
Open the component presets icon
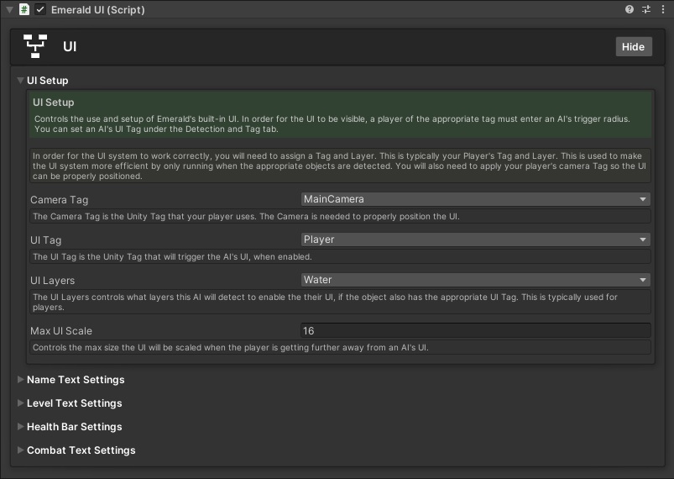pyautogui.click(x=646, y=9)
